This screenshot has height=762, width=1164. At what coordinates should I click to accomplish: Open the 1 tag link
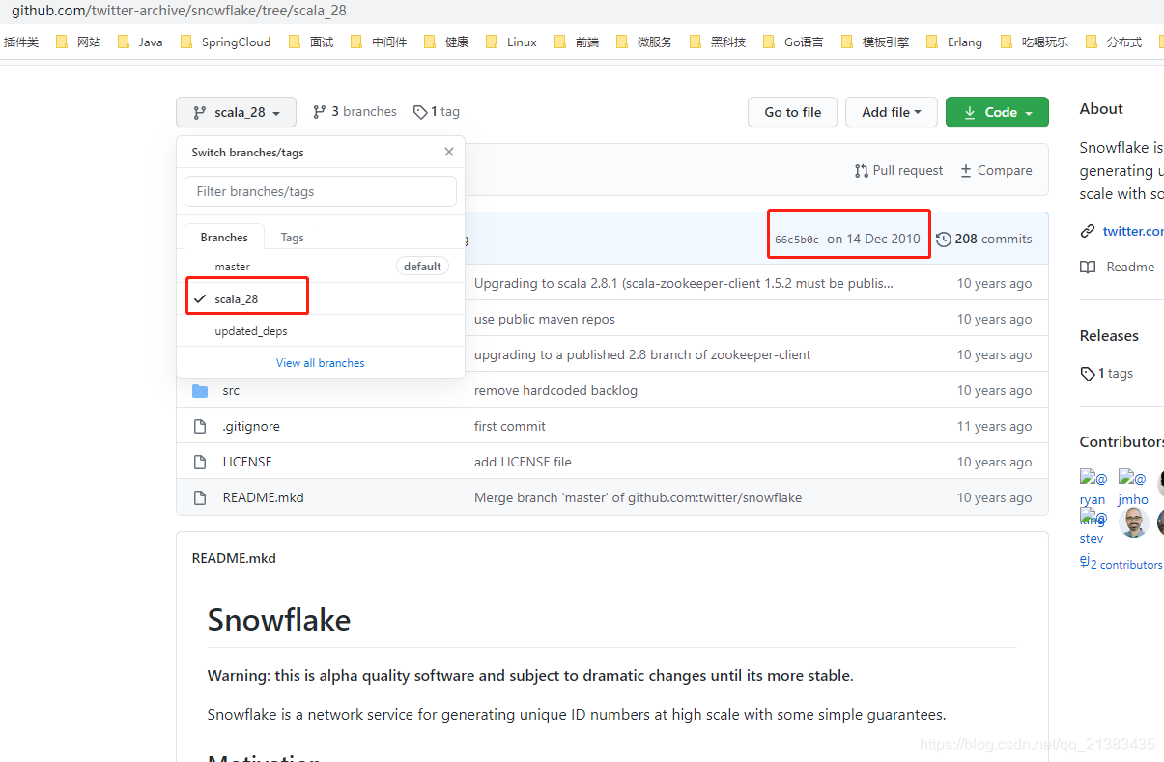pyautogui.click(x=437, y=112)
